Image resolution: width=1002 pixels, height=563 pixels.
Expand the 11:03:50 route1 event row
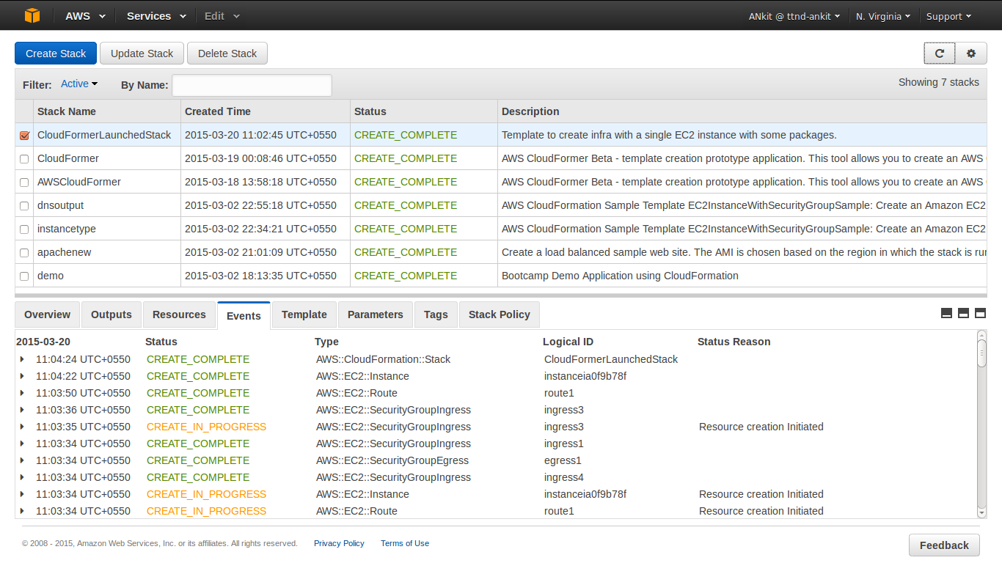pyautogui.click(x=22, y=393)
